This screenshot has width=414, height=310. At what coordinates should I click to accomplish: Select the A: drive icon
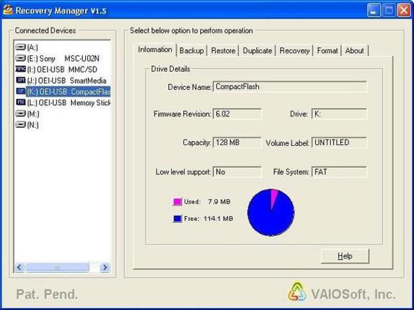(x=20, y=47)
